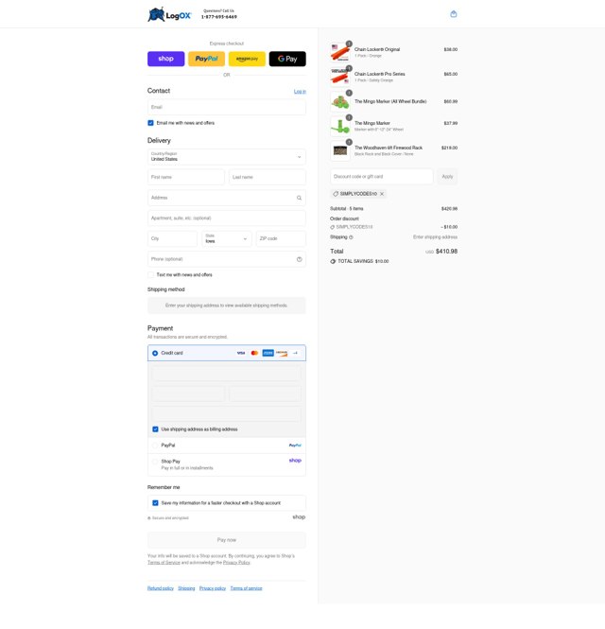Open the State dropdown showing Iowa

(x=227, y=238)
